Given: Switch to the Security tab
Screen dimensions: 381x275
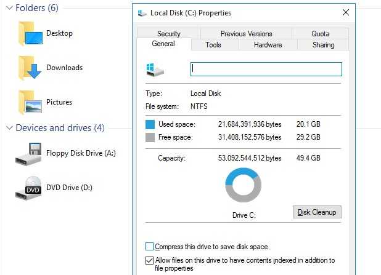Looking at the screenshot, I should 169,34.
